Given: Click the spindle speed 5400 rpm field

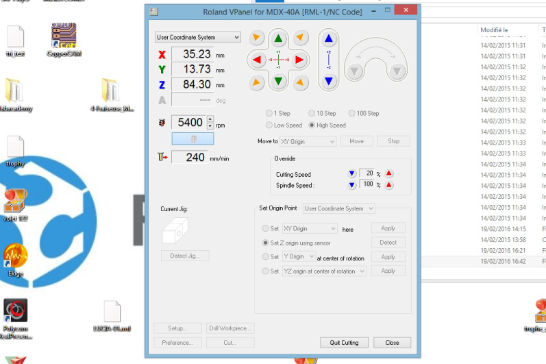Looking at the screenshot, I should click(x=189, y=123).
